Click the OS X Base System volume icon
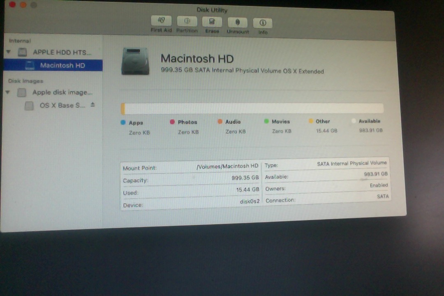Viewport: 444px width, 296px height. click(29, 106)
